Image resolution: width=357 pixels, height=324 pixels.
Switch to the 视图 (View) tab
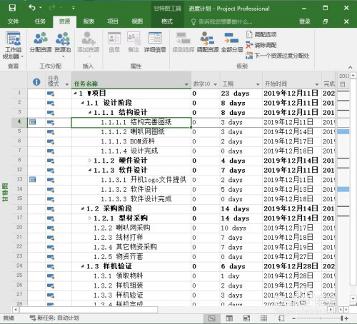[x=137, y=21]
